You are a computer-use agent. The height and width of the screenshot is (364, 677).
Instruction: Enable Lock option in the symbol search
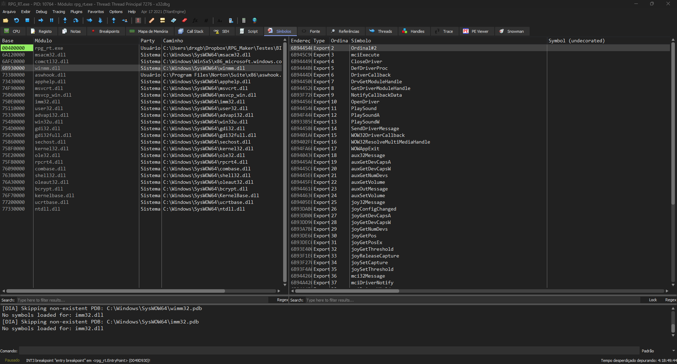[x=653, y=300]
